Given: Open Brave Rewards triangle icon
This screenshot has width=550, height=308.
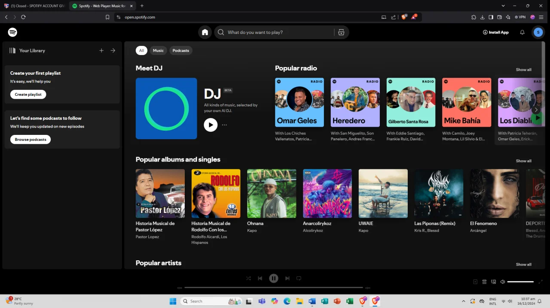Looking at the screenshot, I should (414, 17).
